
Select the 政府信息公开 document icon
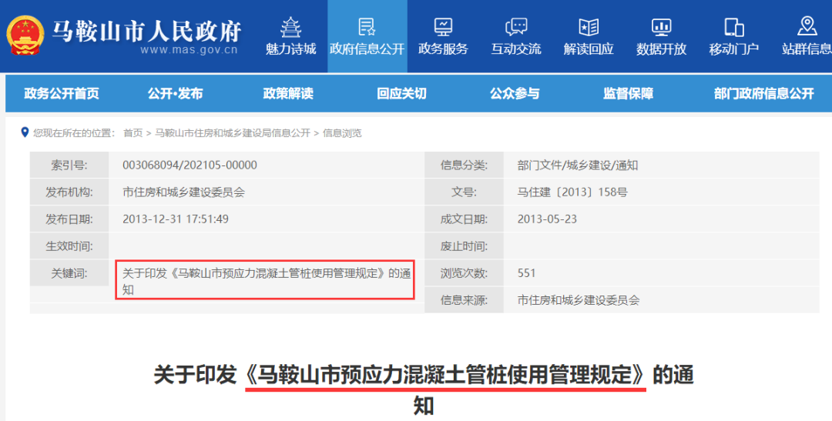click(x=367, y=27)
